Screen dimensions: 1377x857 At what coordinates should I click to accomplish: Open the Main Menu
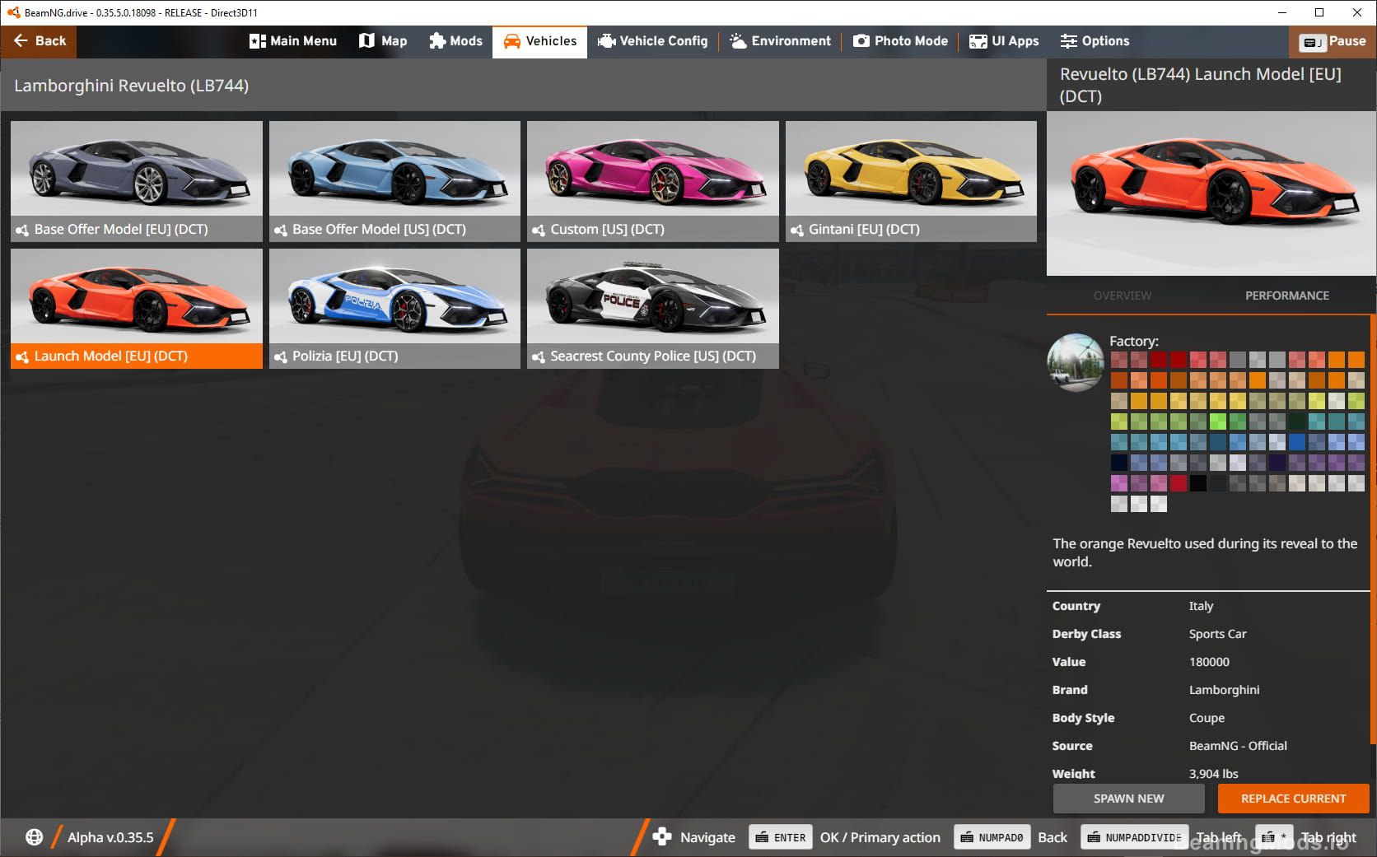(x=293, y=41)
